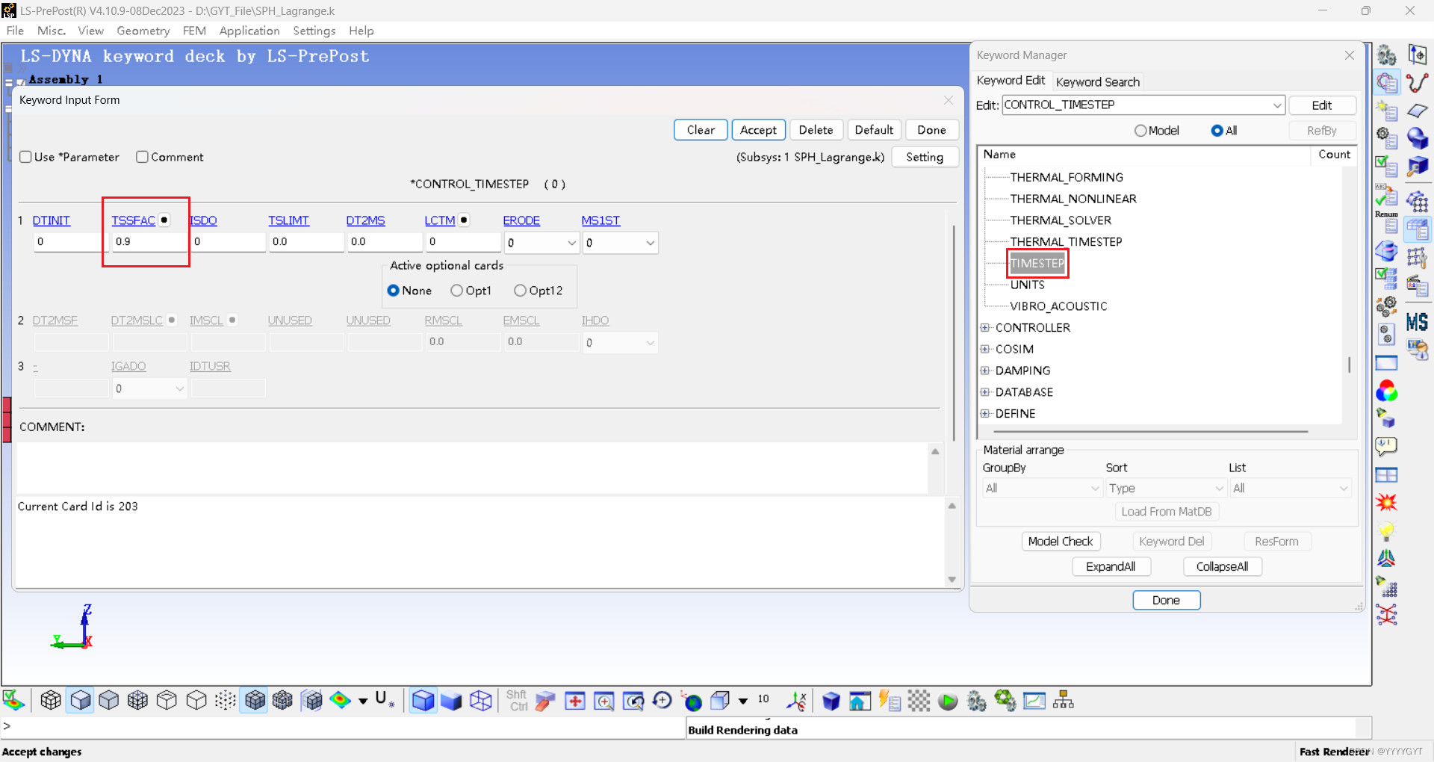Click the zoom-in magnifier icon
This screenshot has height=762, width=1434.
pyautogui.click(x=603, y=701)
